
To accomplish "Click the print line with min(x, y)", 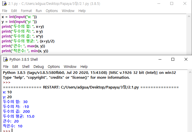I will (25, 51).
